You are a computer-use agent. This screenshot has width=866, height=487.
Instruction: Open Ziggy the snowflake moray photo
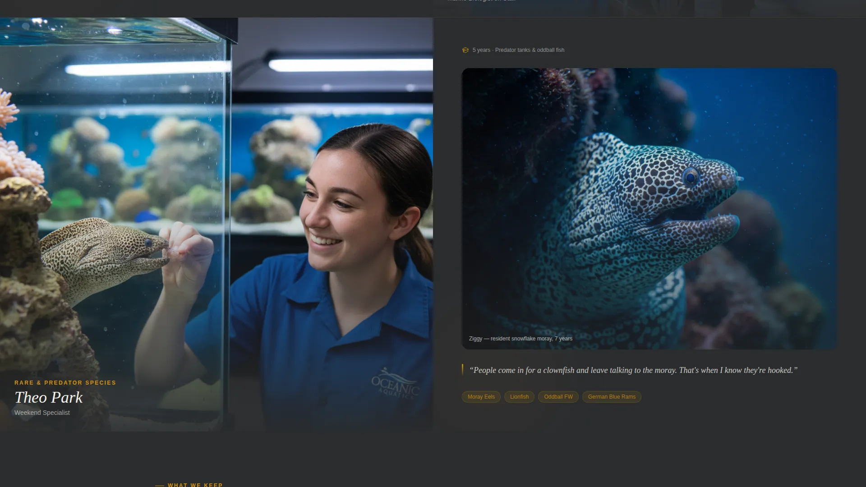[649, 209]
